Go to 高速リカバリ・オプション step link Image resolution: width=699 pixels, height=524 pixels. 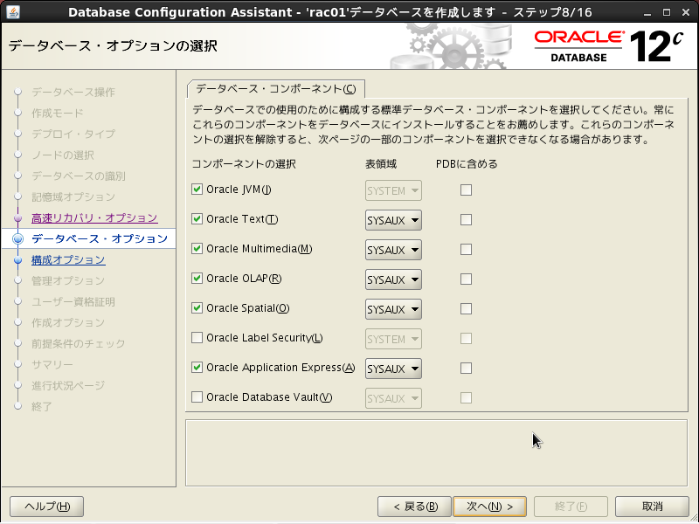click(x=94, y=217)
